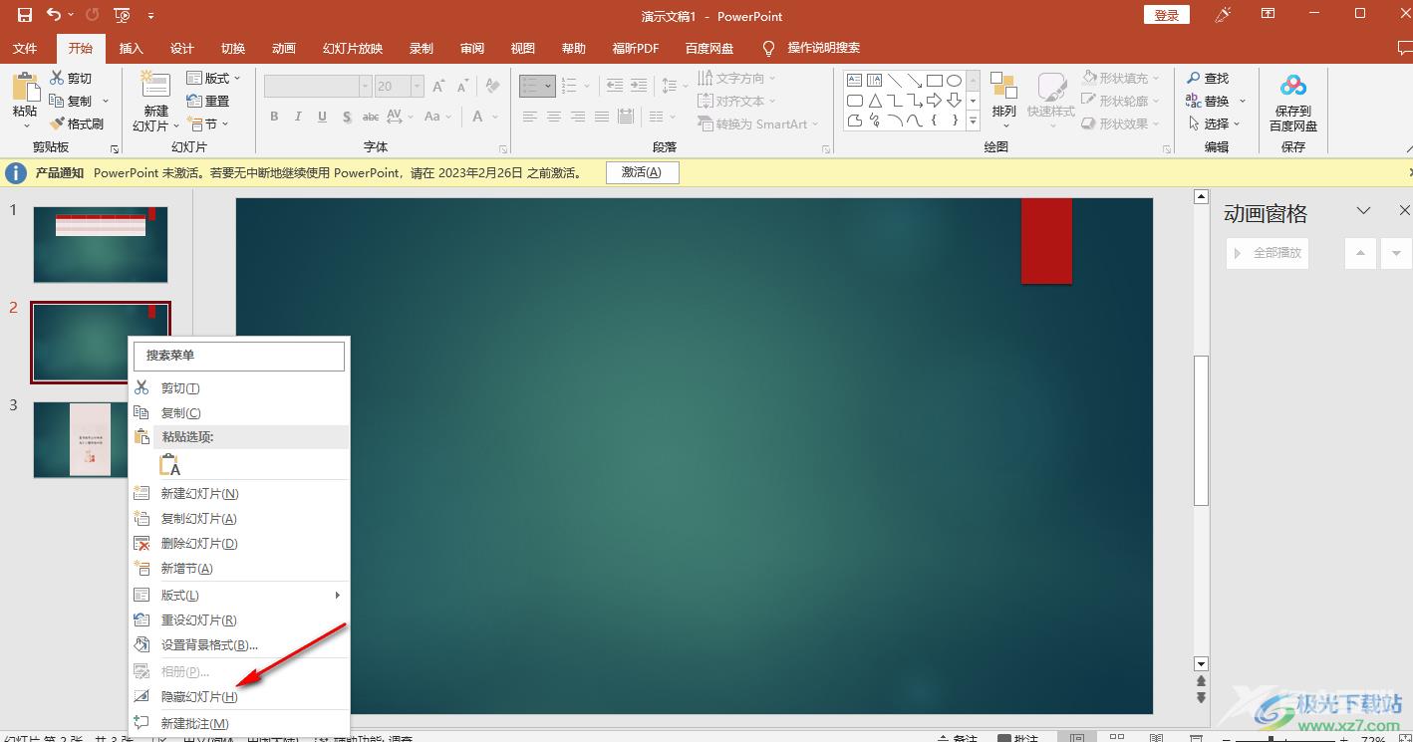Image resolution: width=1413 pixels, height=742 pixels.
Task: Click inside the Search menu (搜索菜单) field
Action: tap(239, 356)
